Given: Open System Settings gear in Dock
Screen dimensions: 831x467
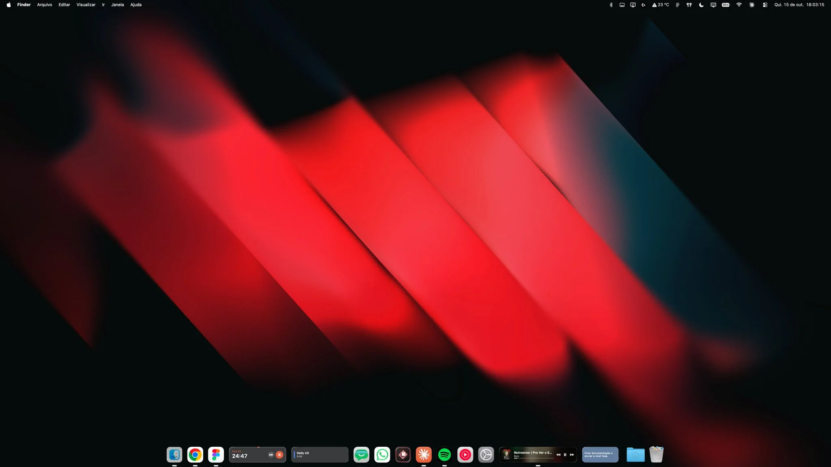Looking at the screenshot, I should click(x=486, y=455).
